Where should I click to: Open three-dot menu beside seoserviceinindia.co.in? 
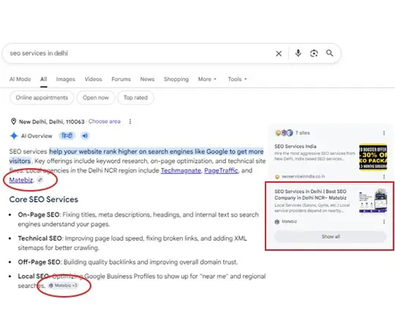384,177
